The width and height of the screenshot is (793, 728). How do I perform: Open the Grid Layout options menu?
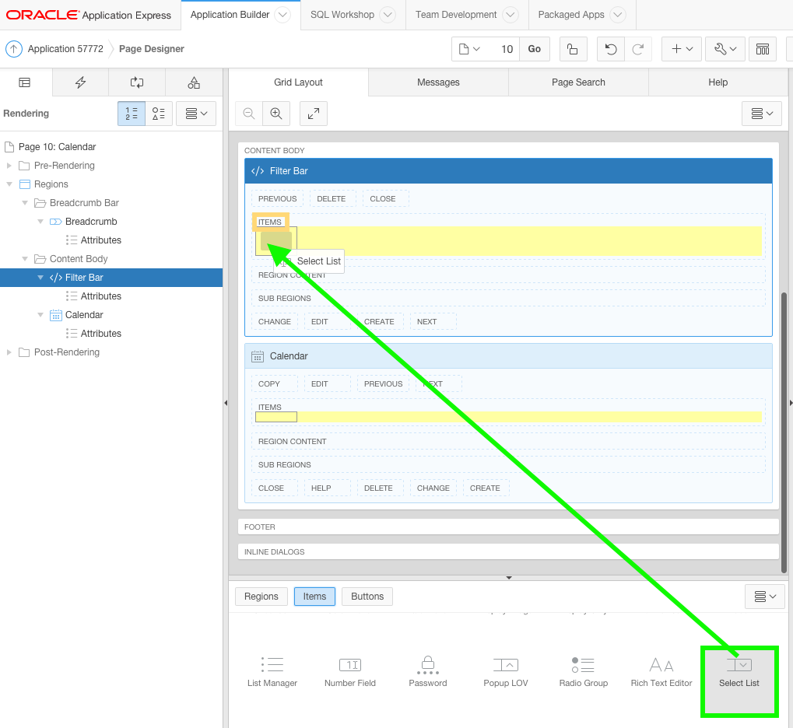pyautogui.click(x=762, y=114)
